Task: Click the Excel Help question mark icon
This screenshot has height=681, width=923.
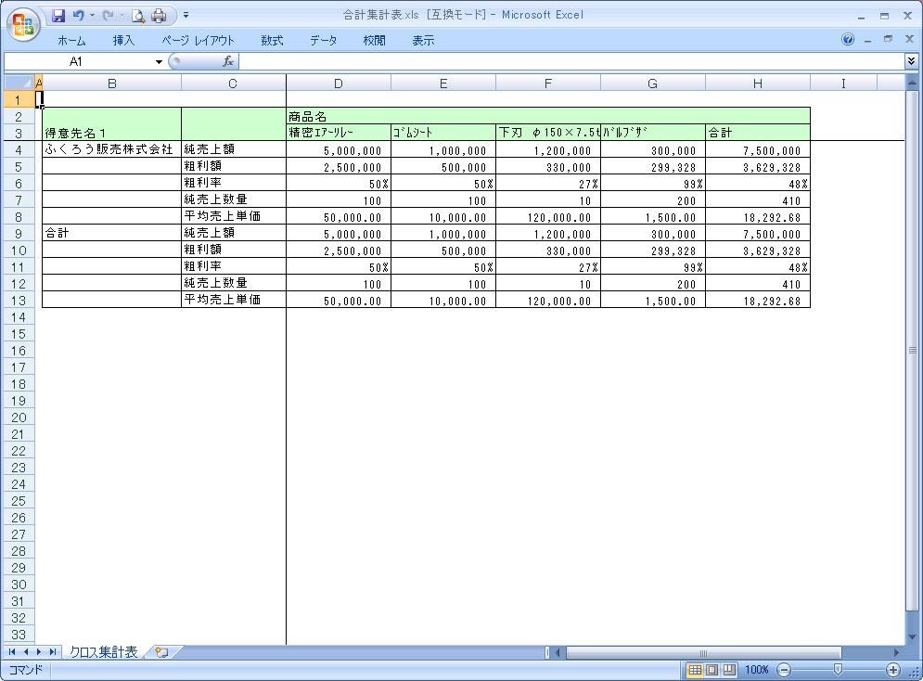Action: pyautogui.click(x=848, y=40)
